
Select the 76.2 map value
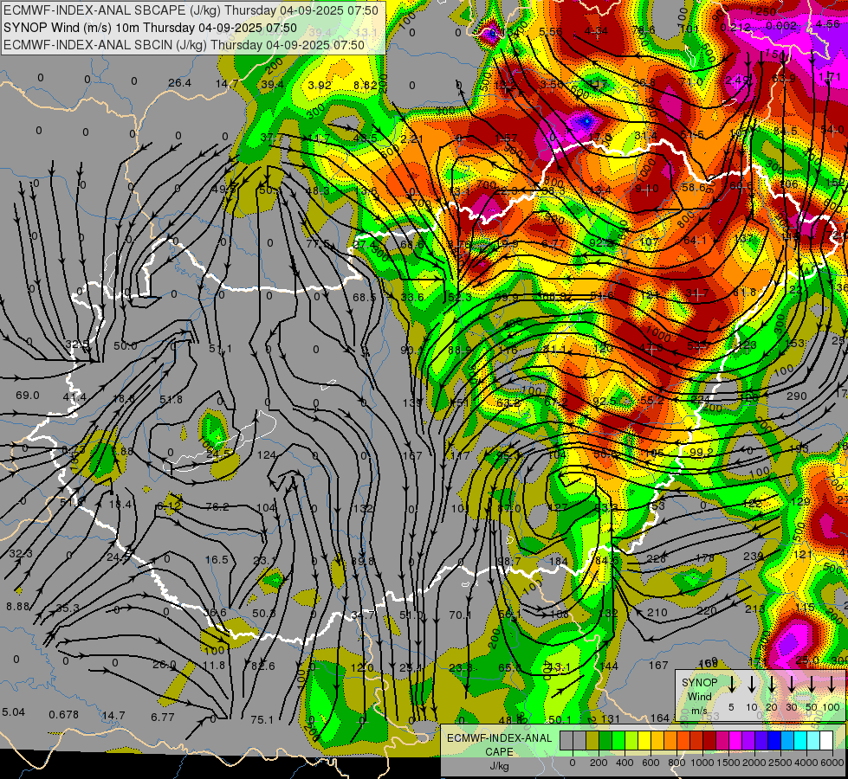pos(217,506)
